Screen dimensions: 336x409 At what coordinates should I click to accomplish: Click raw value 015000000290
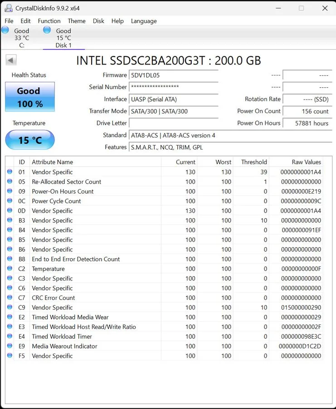tap(301, 308)
